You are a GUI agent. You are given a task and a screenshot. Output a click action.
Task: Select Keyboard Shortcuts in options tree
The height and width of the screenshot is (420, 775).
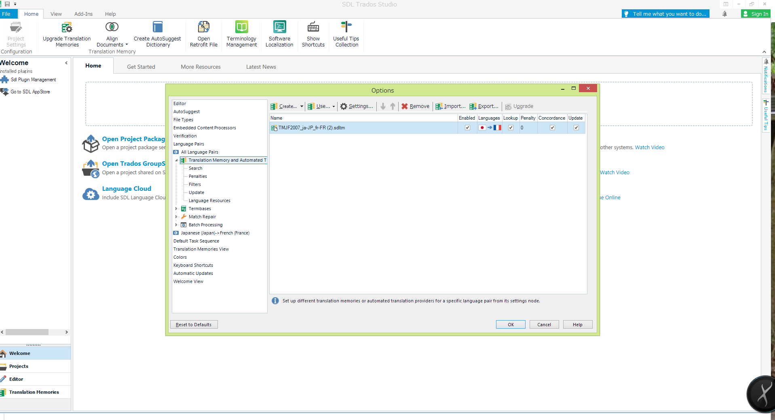pos(193,265)
